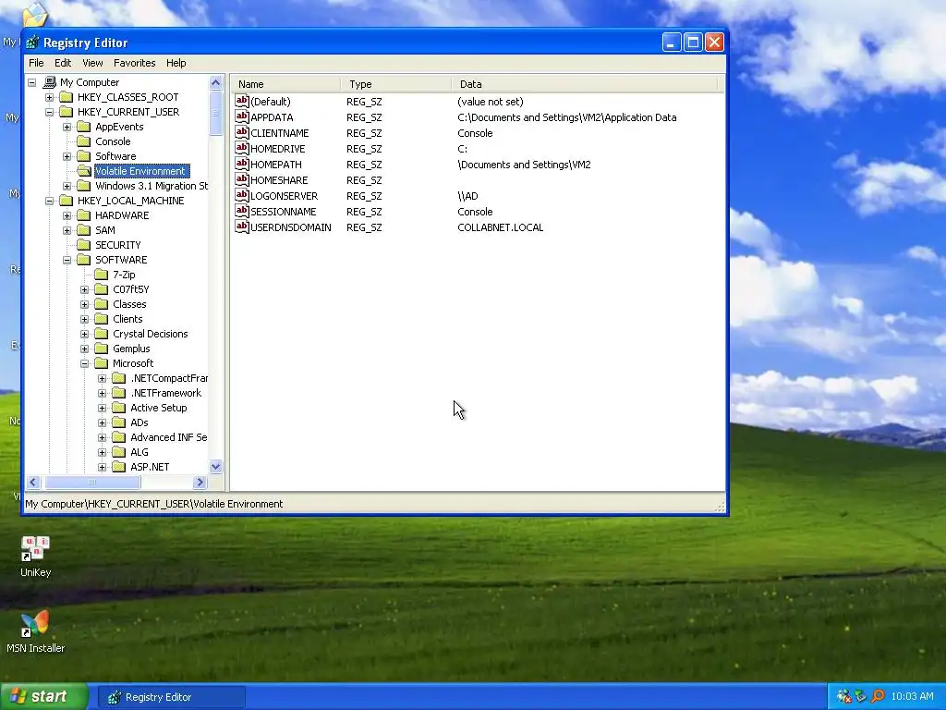The image size is (946, 710).
Task: Select the Active Setup key
Action: 159,408
